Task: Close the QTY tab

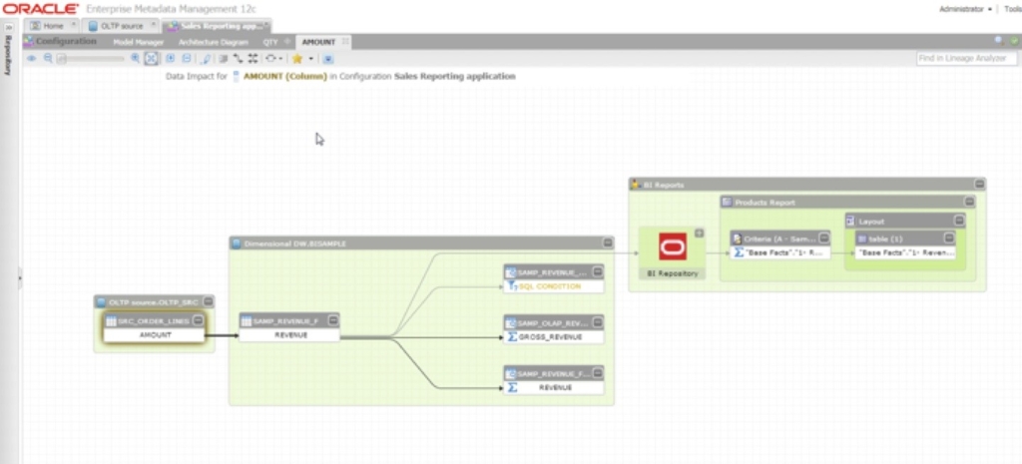Action: click(287, 41)
